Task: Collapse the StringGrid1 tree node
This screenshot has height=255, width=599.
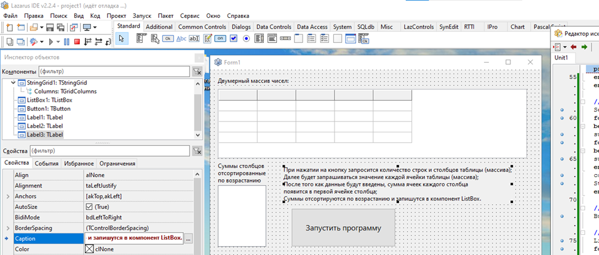Action: click(x=12, y=83)
